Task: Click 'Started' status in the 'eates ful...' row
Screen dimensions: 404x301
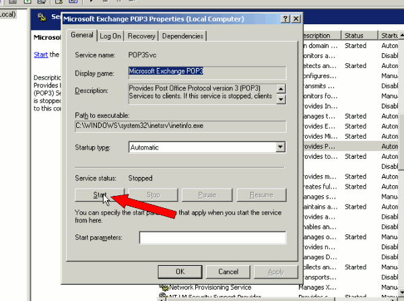Action: point(356,187)
